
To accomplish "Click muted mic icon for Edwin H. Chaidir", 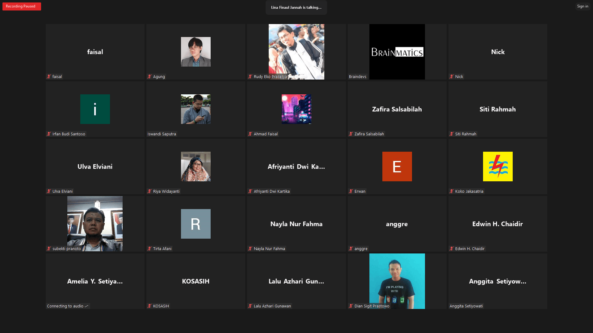I will click(x=452, y=249).
